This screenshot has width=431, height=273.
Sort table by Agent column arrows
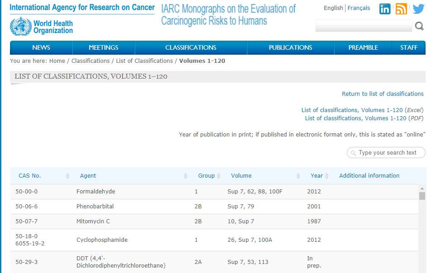click(x=185, y=176)
